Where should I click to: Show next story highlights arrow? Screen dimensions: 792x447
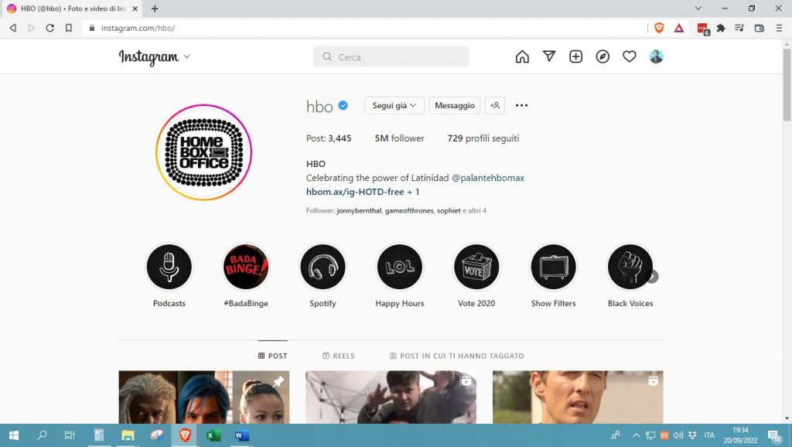point(653,276)
